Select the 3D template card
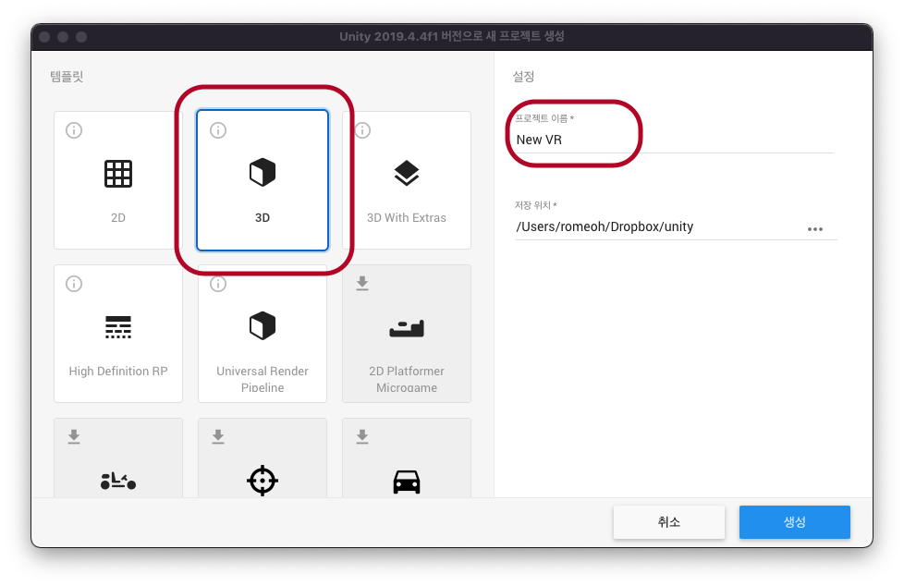Viewport: 904px width, 586px height. (x=263, y=180)
